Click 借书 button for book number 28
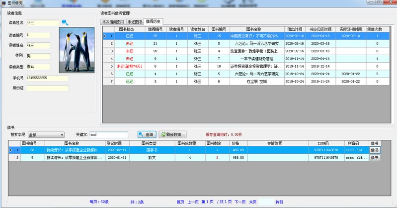The width and height of the screenshot is (397, 208). click(375, 150)
